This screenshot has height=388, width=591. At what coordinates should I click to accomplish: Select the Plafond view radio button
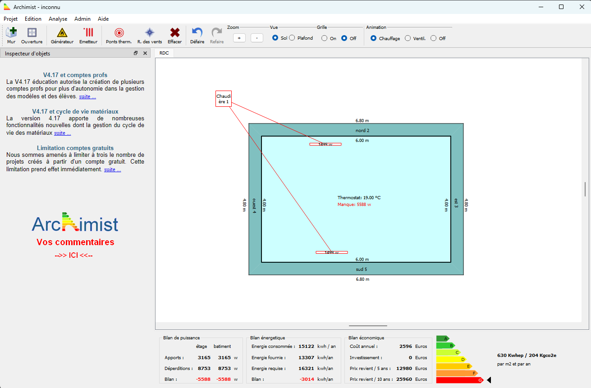292,38
